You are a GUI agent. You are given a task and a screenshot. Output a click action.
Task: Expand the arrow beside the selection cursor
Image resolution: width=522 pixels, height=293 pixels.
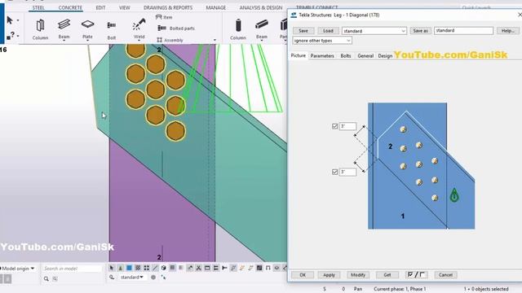18,20
